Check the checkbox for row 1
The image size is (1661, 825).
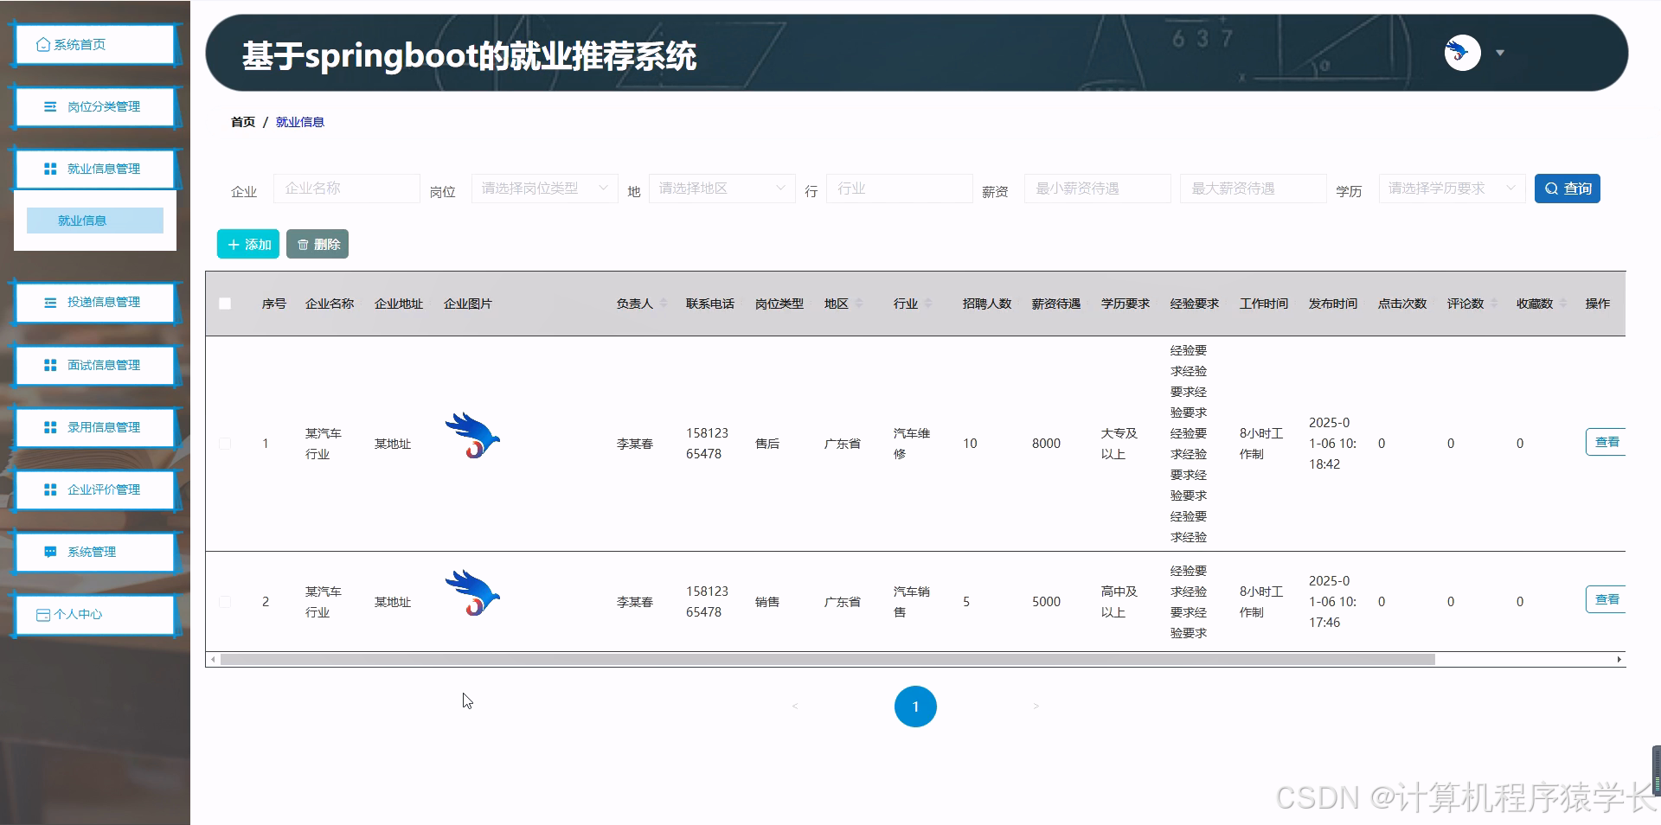(225, 444)
